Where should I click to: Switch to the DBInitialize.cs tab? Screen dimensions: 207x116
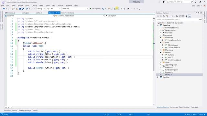coord(10,13)
